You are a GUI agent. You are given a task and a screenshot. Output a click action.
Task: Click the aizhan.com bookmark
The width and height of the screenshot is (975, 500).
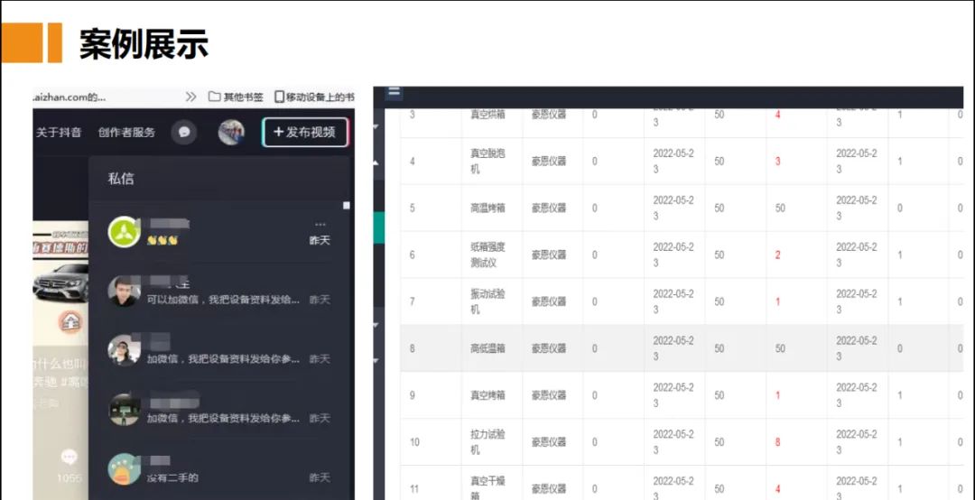pyautogui.click(x=70, y=97)
